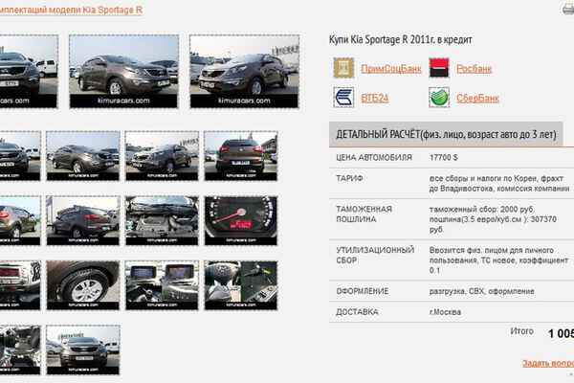Open the steering wheel and buttons thumbnail
The width and height of the screenshot is (574, 383).
click(240, 285)
